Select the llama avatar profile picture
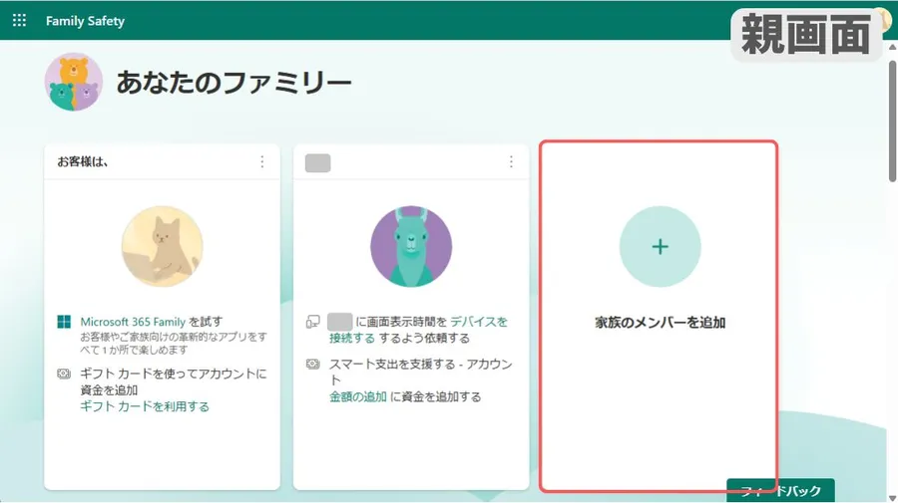The image size is (898, 503). pos(410,247)
